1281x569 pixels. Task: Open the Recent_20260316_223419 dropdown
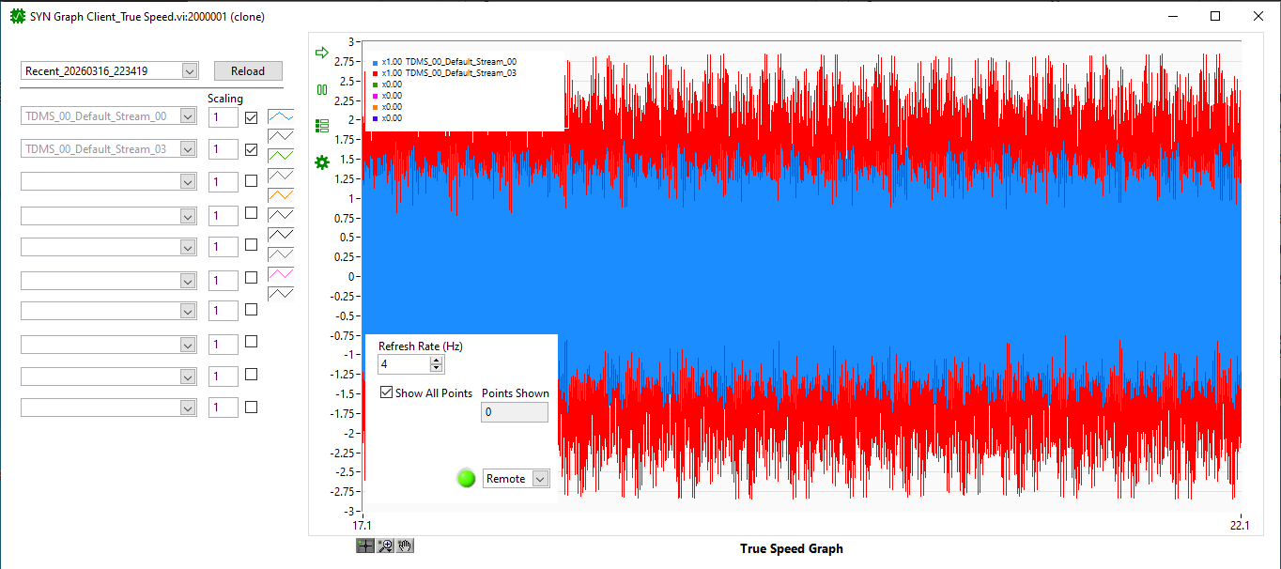(x=189, y=71)
